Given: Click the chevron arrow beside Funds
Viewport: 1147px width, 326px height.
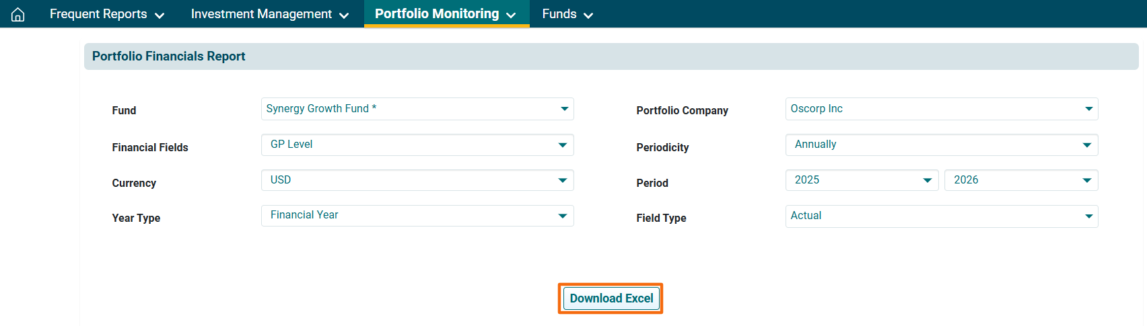Looking at the screenshot, I should (588, 15).
